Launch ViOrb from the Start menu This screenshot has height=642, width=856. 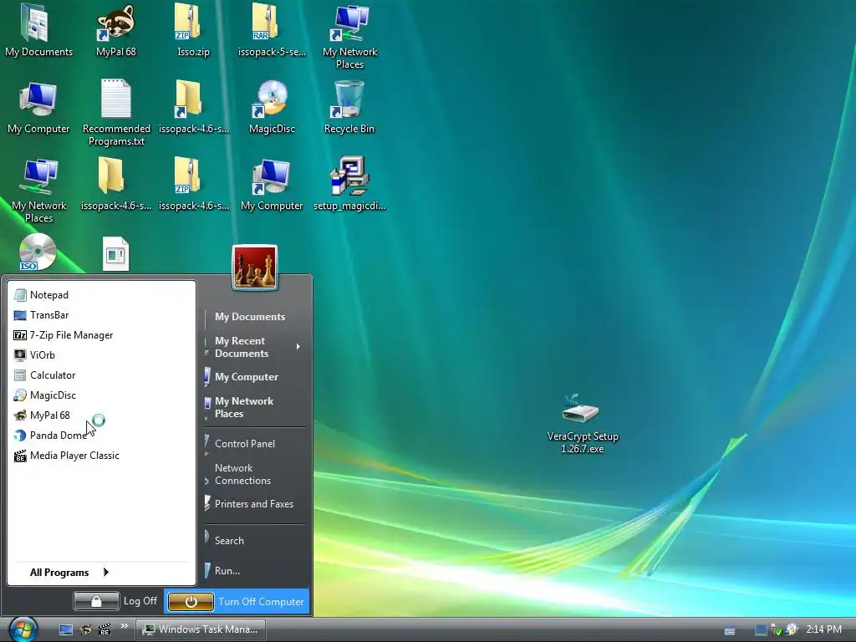[101, 354]
